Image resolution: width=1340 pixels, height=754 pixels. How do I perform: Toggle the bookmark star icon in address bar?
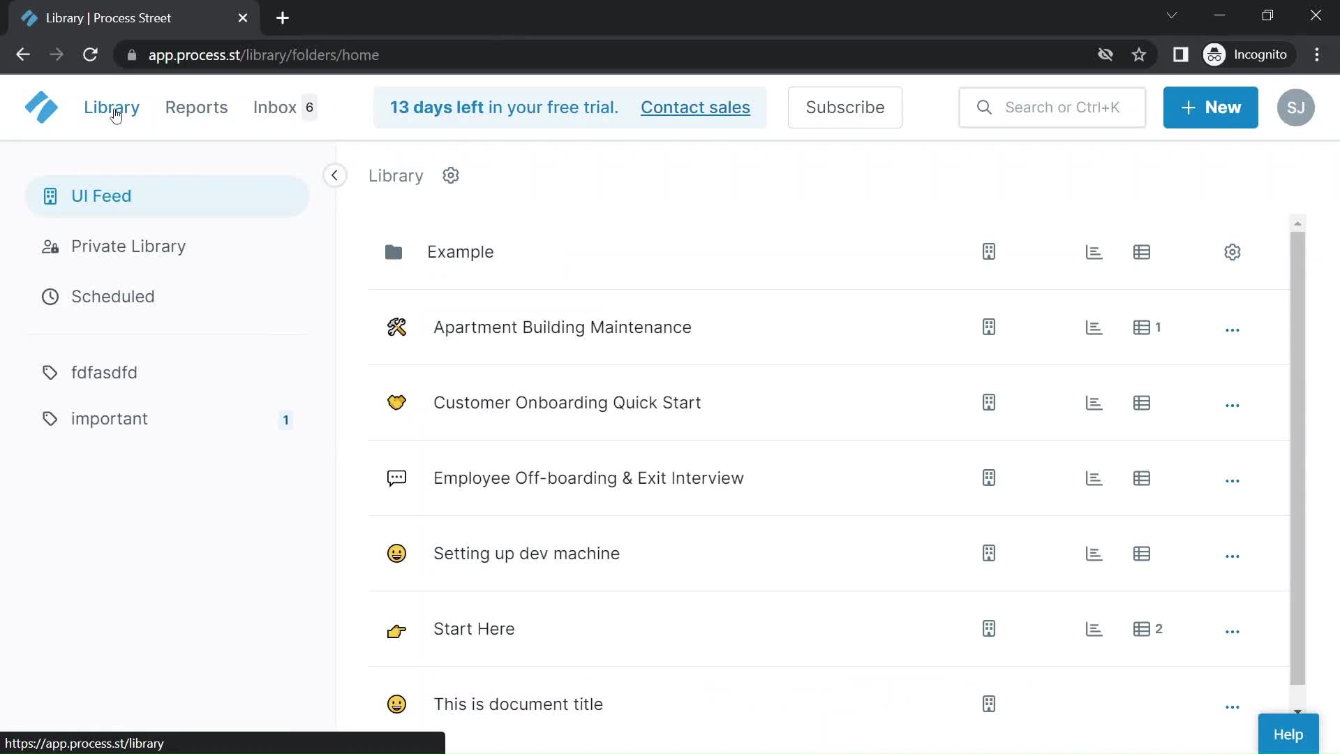(x=1138, y=54)
